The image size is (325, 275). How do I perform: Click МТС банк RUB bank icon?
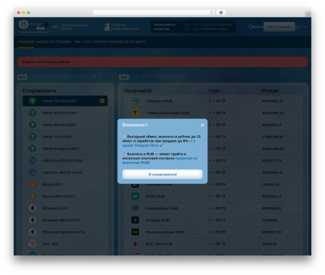pos(135,244)
